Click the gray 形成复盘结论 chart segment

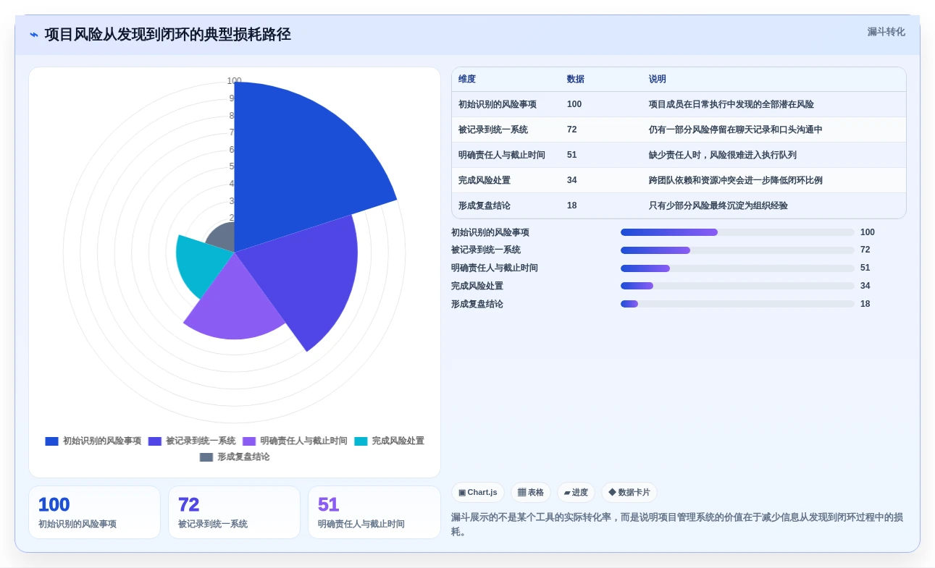[222, 239]
